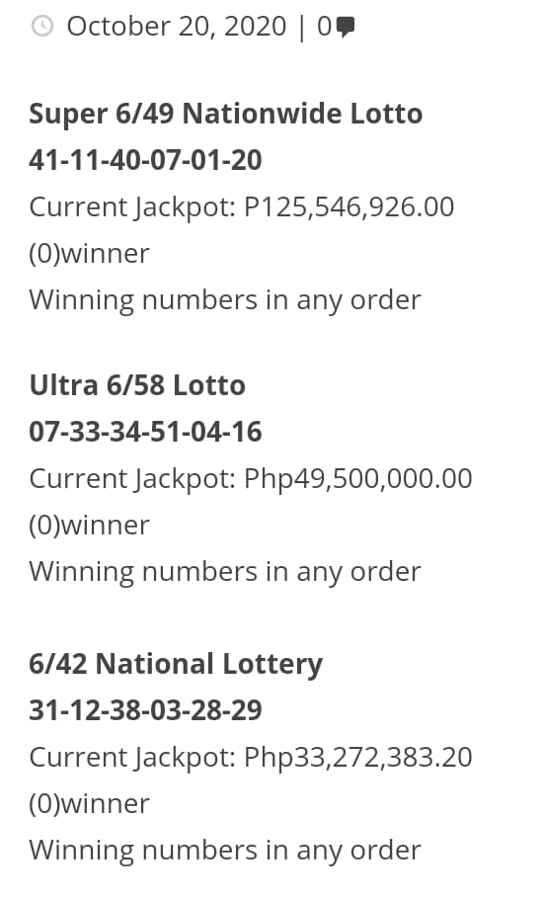
Task: Click the numbers 07-33-34-51-04-16
Action: click(x=145, y=432)
